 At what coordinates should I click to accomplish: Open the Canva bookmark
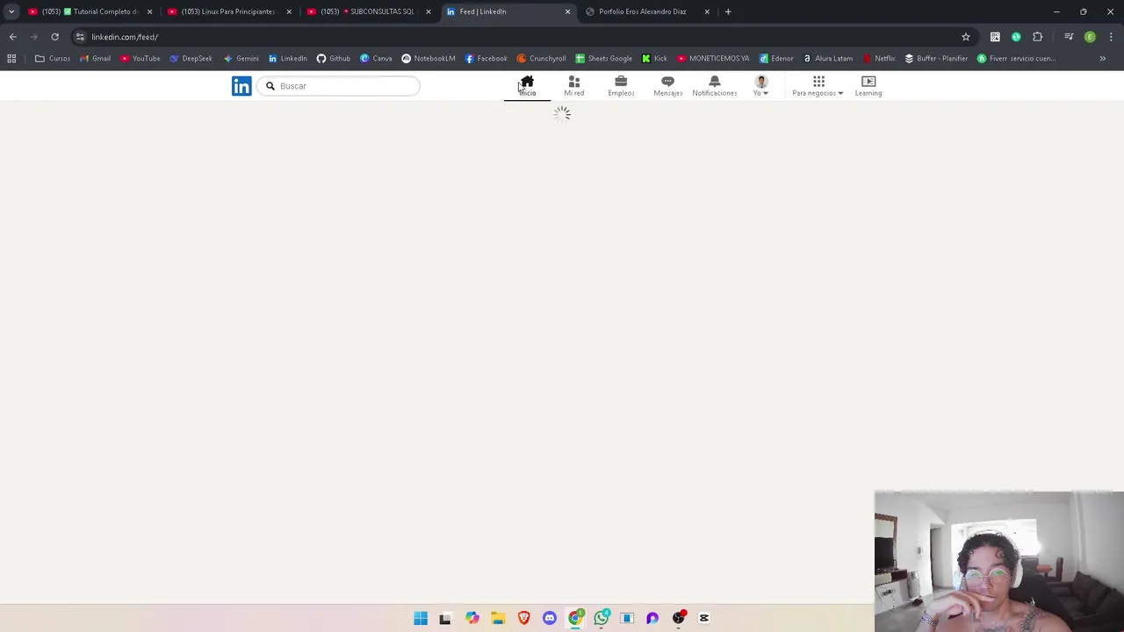376,59
